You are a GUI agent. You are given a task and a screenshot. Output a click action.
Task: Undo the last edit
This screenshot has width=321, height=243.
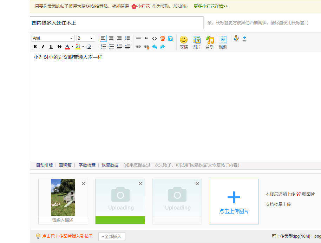(155, 47)
